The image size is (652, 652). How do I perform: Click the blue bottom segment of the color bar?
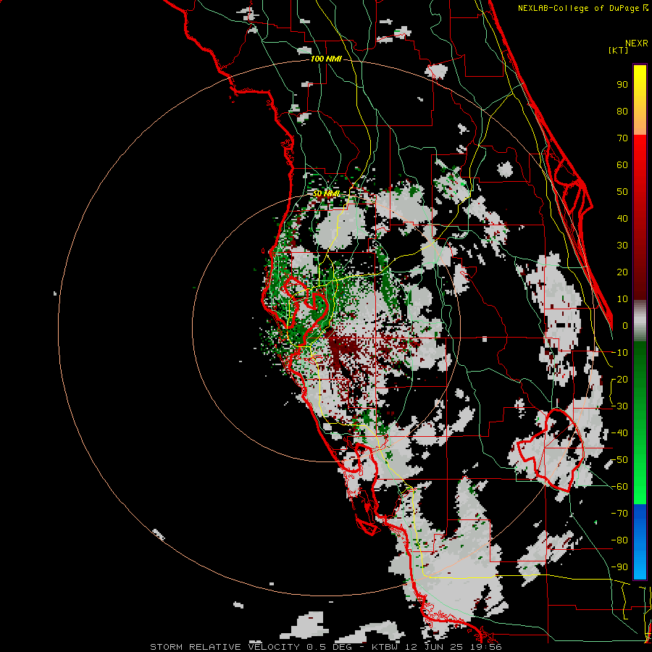pyautogui.click(x=640, y=541)
